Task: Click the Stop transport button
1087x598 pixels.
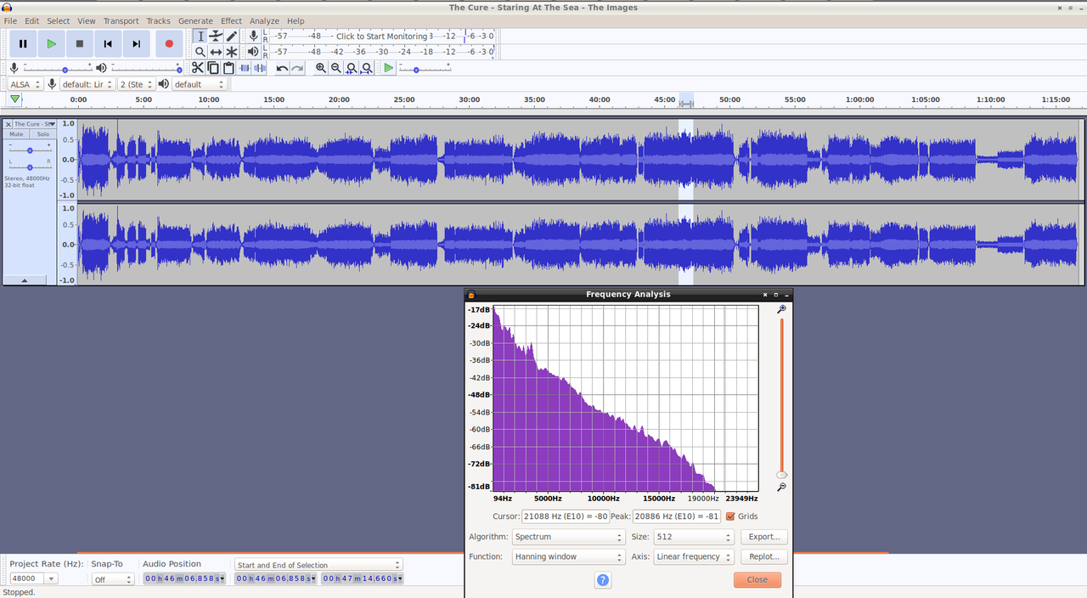Action: [x=80, y=43]
